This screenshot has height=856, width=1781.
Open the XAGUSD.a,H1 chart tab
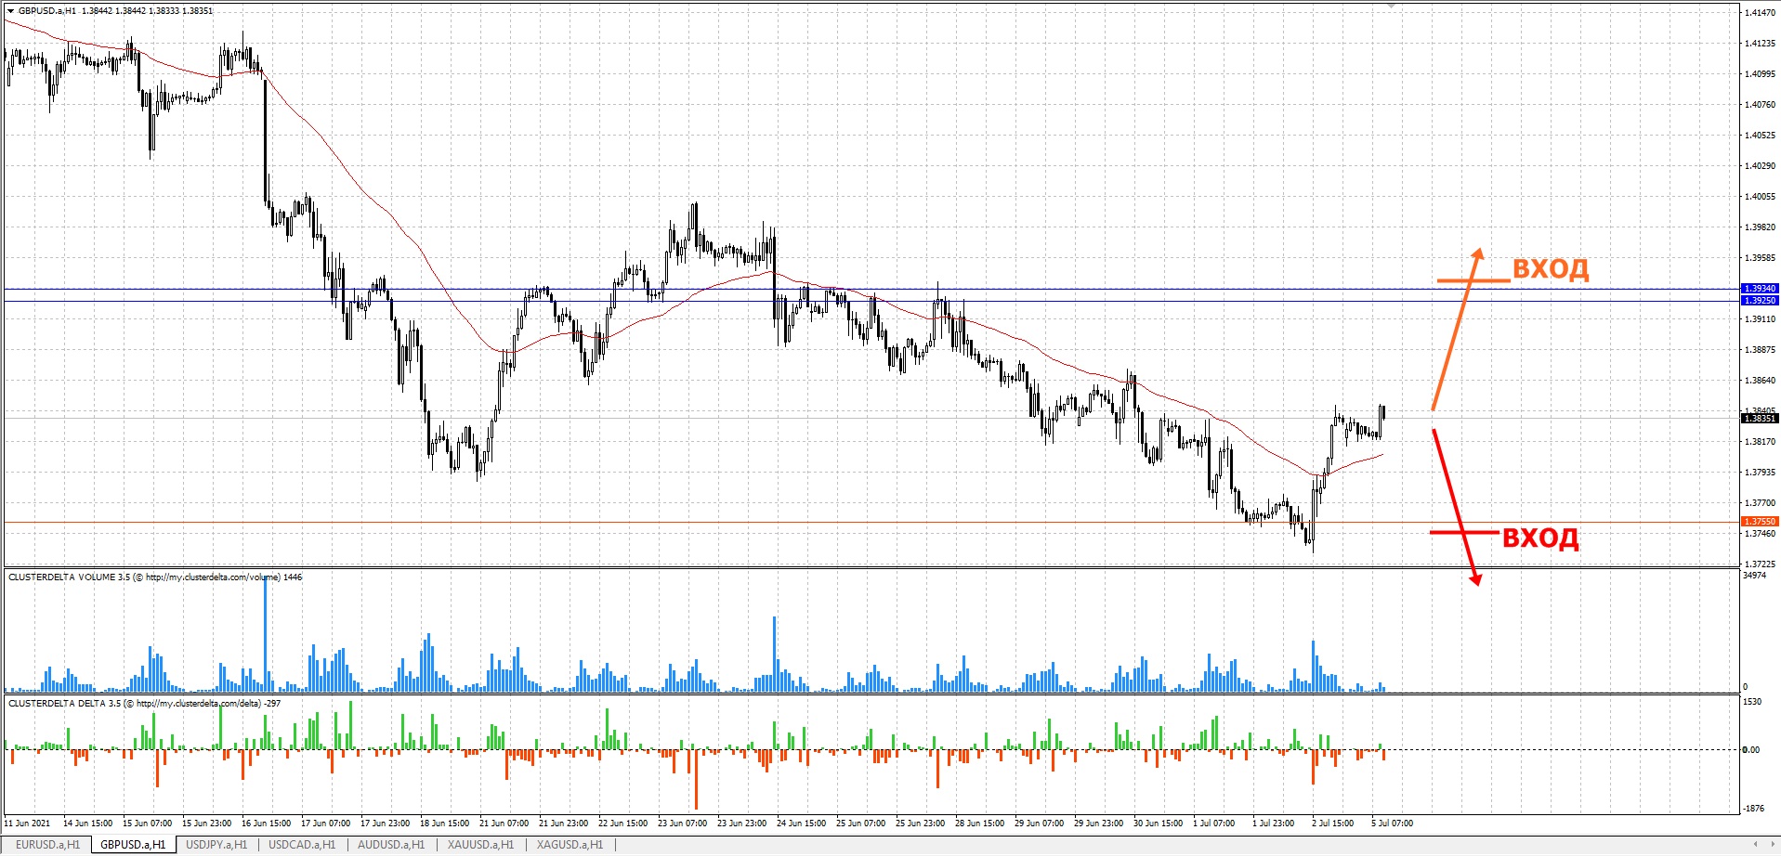pos(570,845)
